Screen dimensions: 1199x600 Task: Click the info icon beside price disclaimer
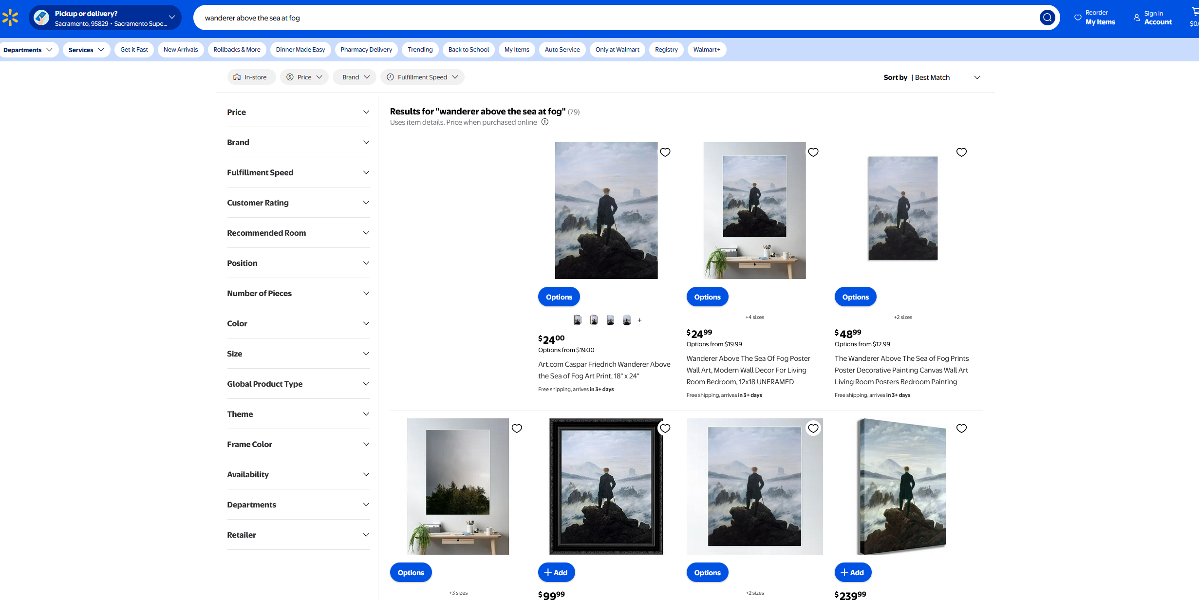click(x=545, y=122)
